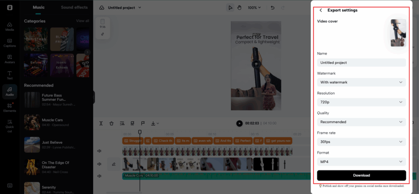Undo the last action

pyautogui.click(x=273, y=8)
